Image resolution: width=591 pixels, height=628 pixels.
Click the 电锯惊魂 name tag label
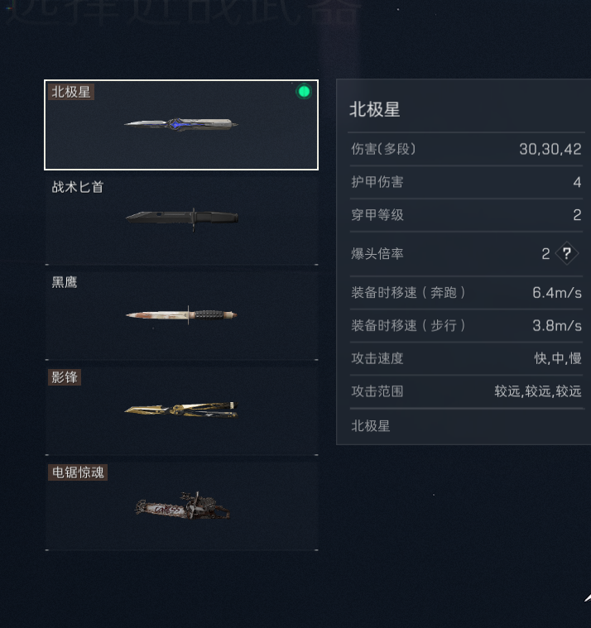pos(78,472)
